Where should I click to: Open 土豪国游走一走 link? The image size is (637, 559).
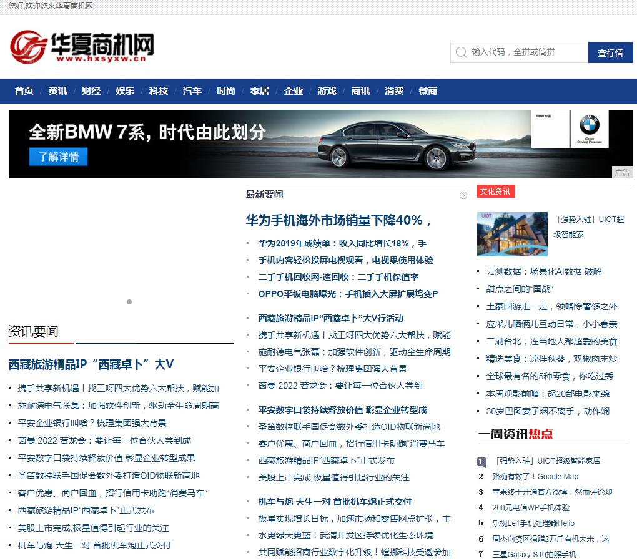pyautogui.click(x=551, y=306)
